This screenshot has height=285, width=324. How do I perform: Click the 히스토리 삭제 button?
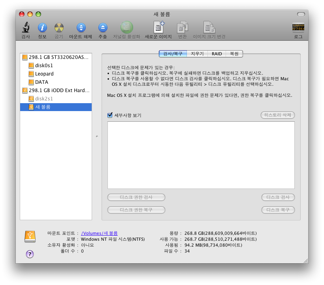[277, 115]
